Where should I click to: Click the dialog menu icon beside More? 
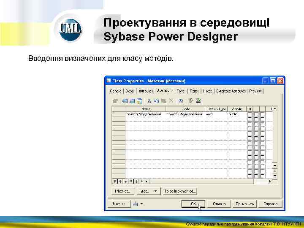click(136, 204)
